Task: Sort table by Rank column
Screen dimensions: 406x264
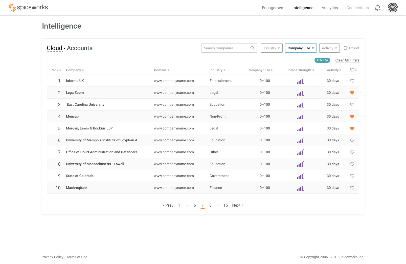Action: pyautogui.click(x=56, y=70)
